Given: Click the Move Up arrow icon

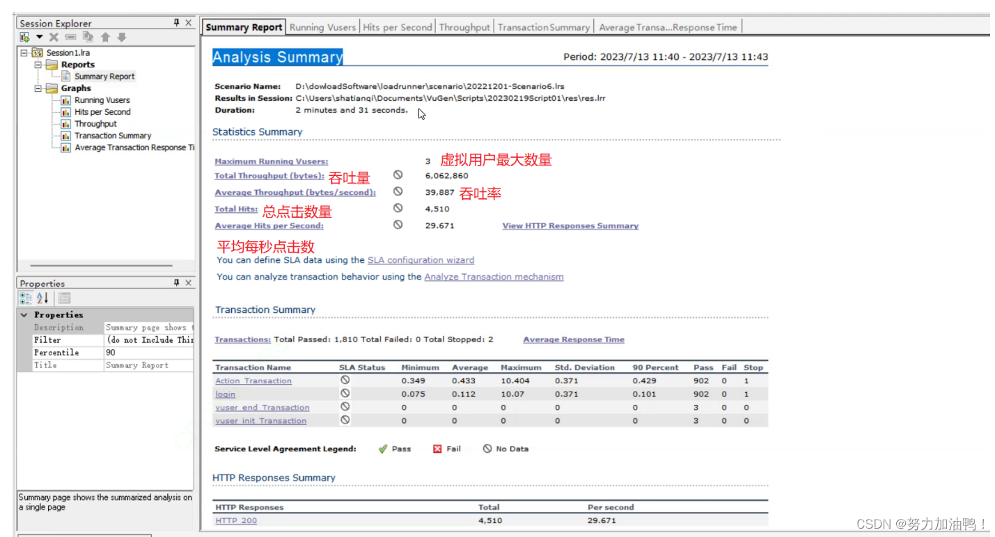Looking at the screenshot, I should click(105, 37).
